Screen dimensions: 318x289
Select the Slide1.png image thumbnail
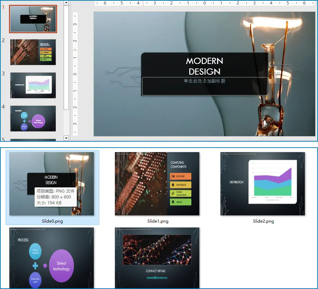(157, 184)
